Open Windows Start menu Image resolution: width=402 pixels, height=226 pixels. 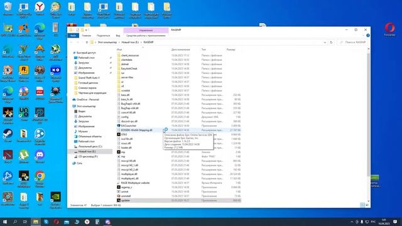4,222
